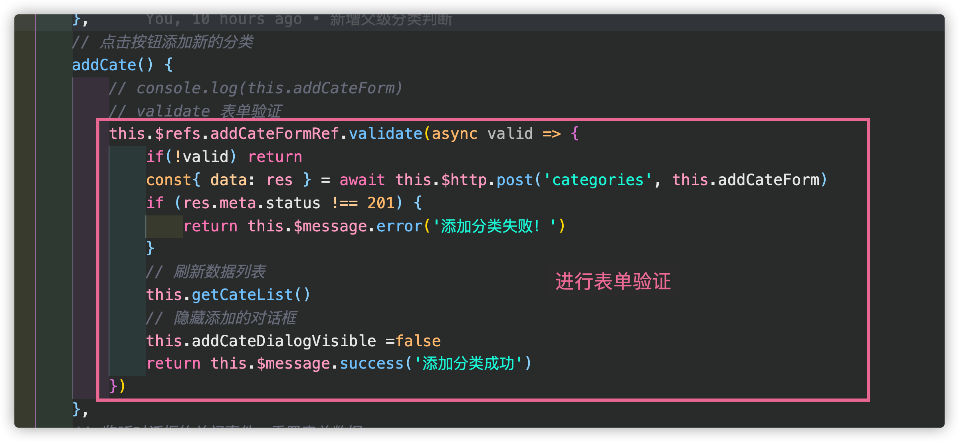Click the git blame annotation text
The width and height of the screenshot is (959, 442).
click(x=299, y=19)
